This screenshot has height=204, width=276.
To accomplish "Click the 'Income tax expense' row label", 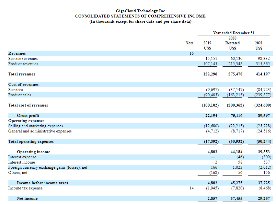I will point(25,188).
